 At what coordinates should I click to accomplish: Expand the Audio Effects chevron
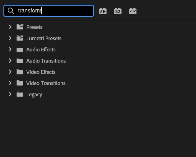tap(10, 50)
